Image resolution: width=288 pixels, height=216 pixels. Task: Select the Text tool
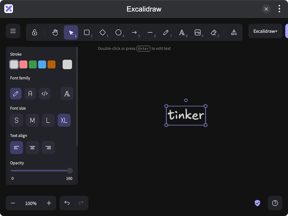[x=182, y=32]
